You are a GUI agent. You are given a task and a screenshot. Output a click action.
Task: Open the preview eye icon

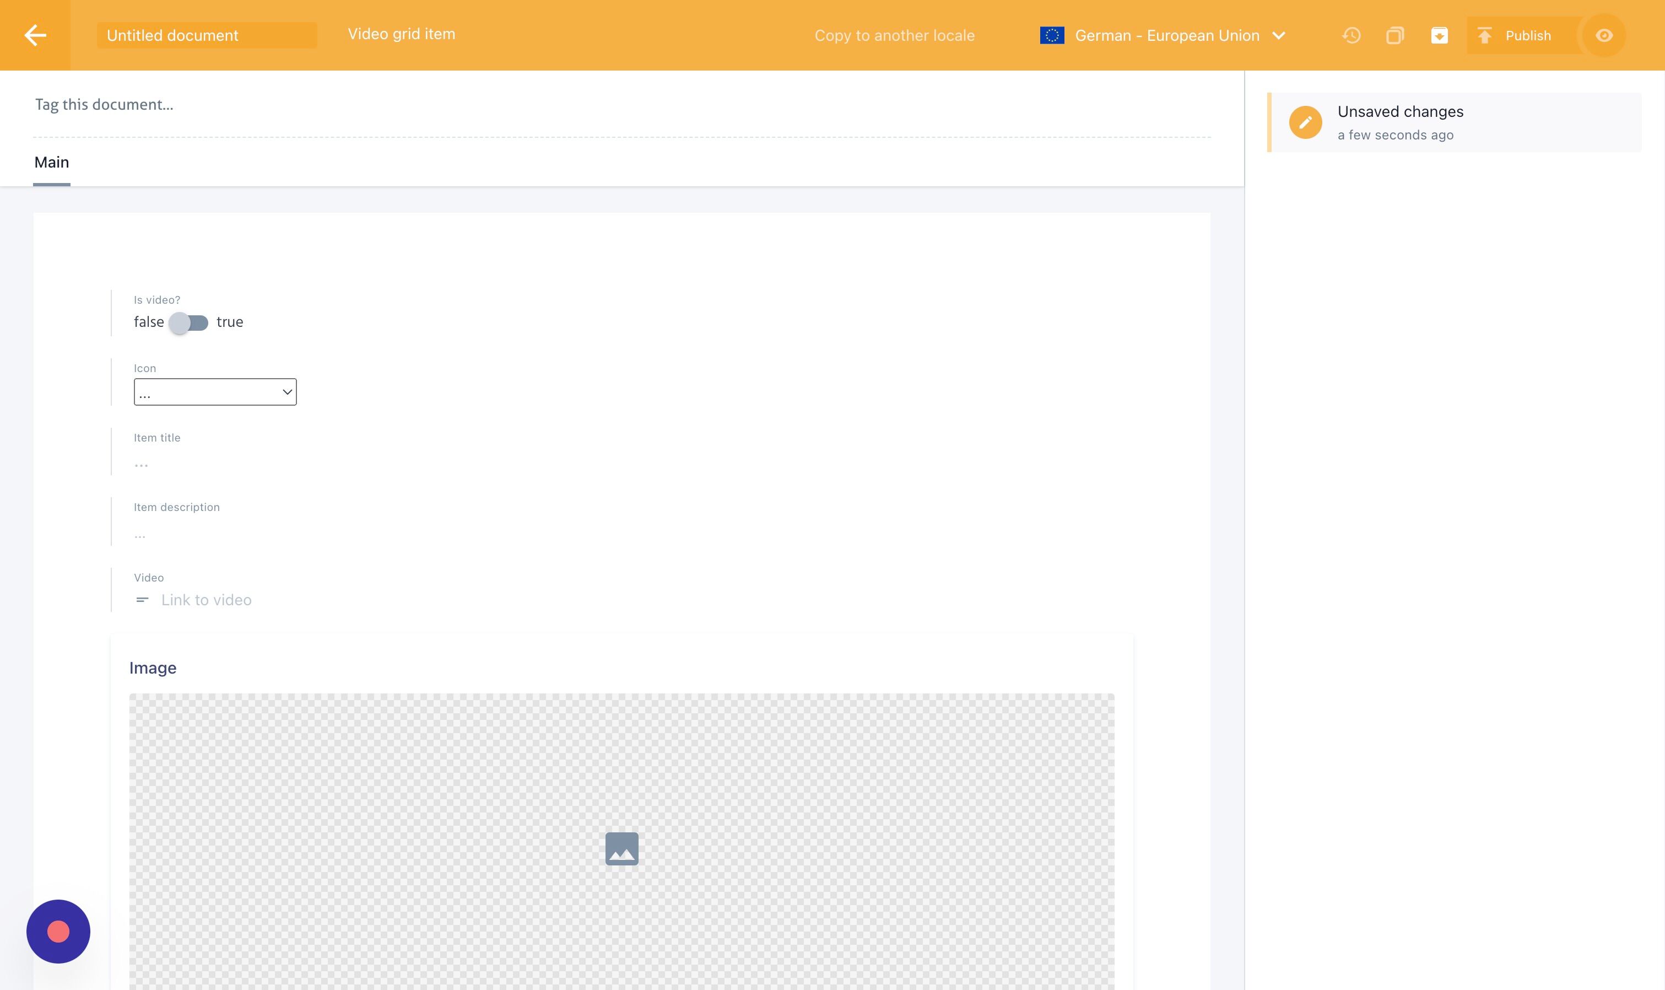[1604, 35]
